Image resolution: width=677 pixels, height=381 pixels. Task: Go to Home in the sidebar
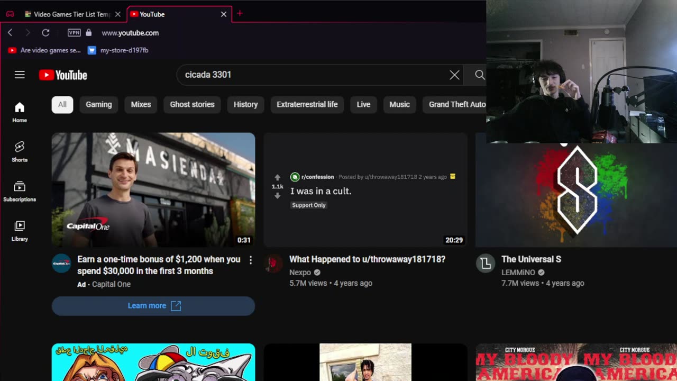[x=20, y=112]
